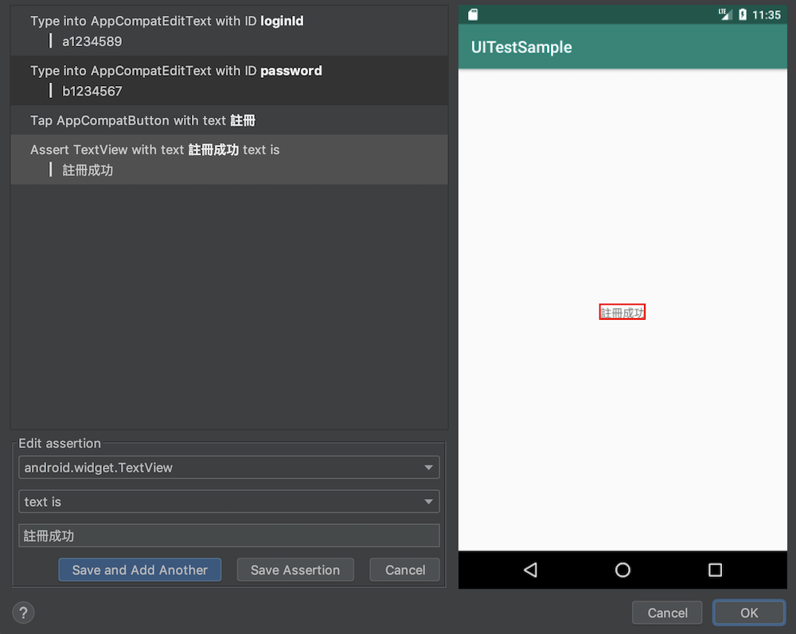Select the 'Assert TextView 註冊成功' step
Viewport: 796px width, 634px height.
229,160
